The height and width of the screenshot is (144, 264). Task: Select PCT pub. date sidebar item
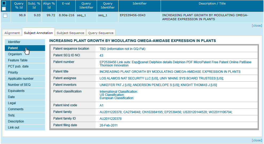(x=25, y=66)
